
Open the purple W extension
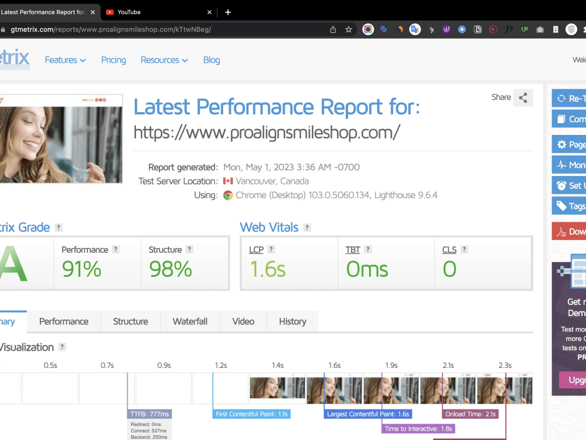coord(446,29)
